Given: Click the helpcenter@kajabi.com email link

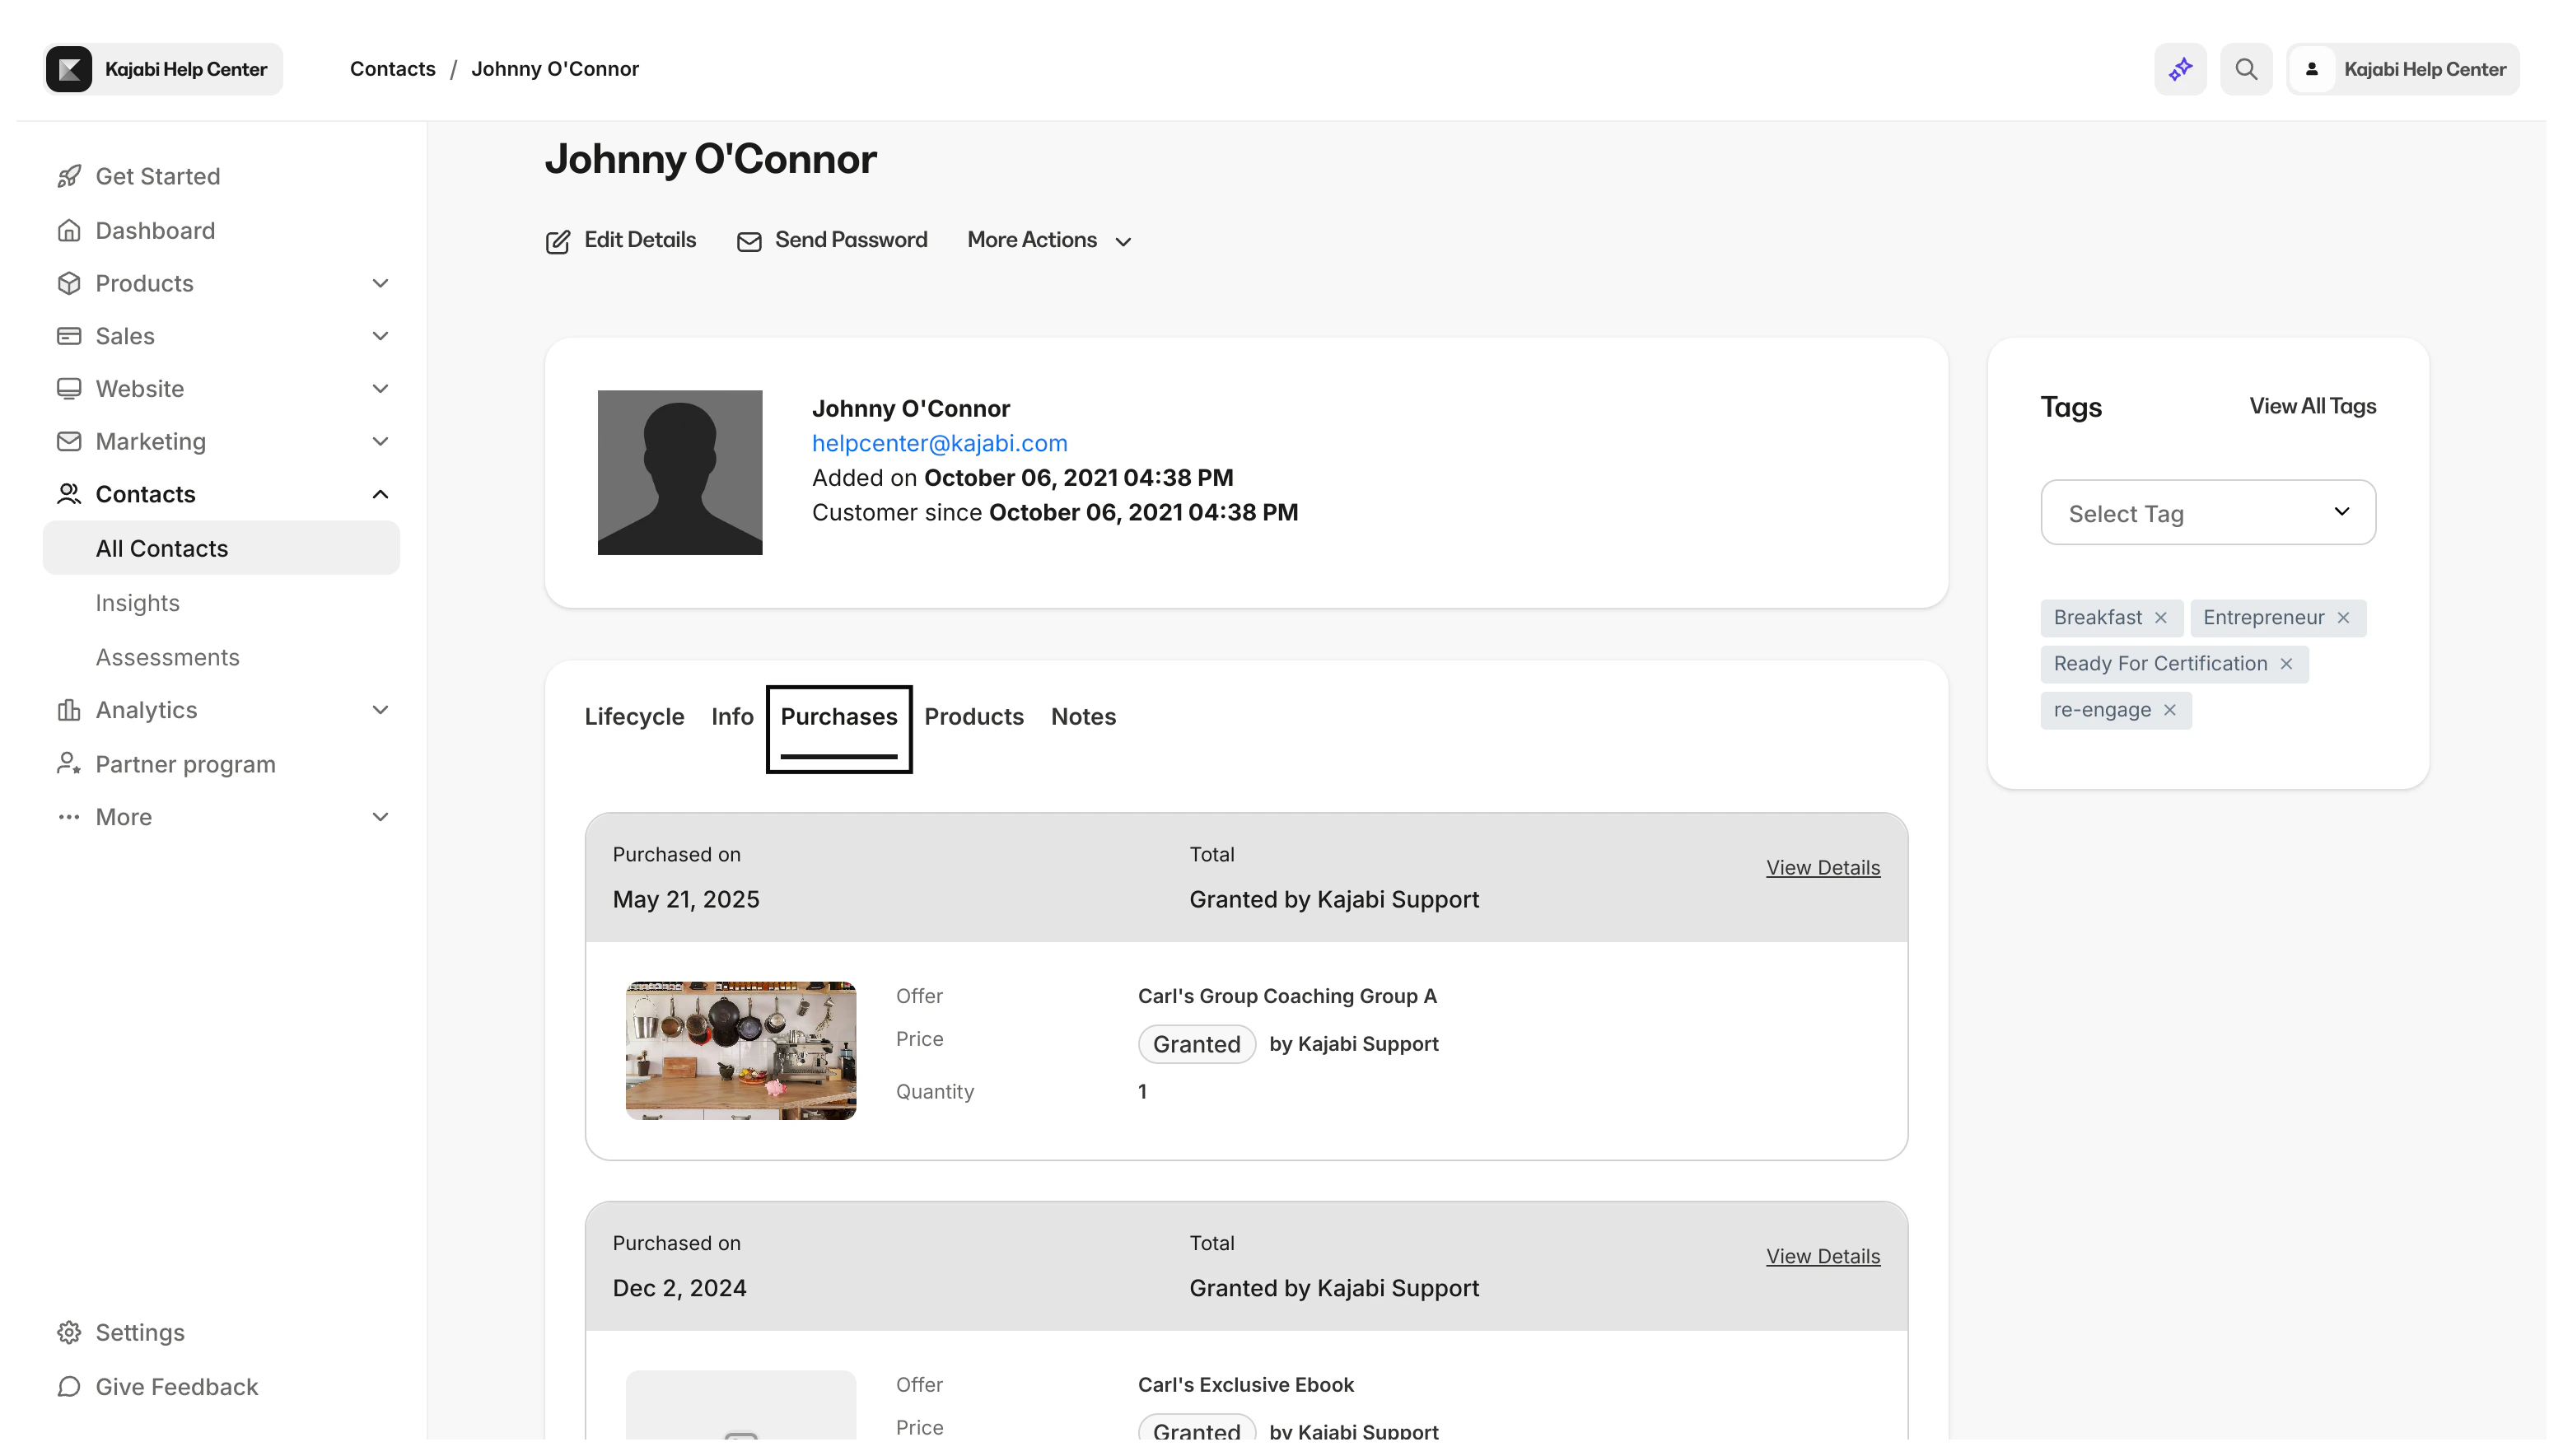Looking at the screenshot, I should pyautogui.click(x=939, y=443).
